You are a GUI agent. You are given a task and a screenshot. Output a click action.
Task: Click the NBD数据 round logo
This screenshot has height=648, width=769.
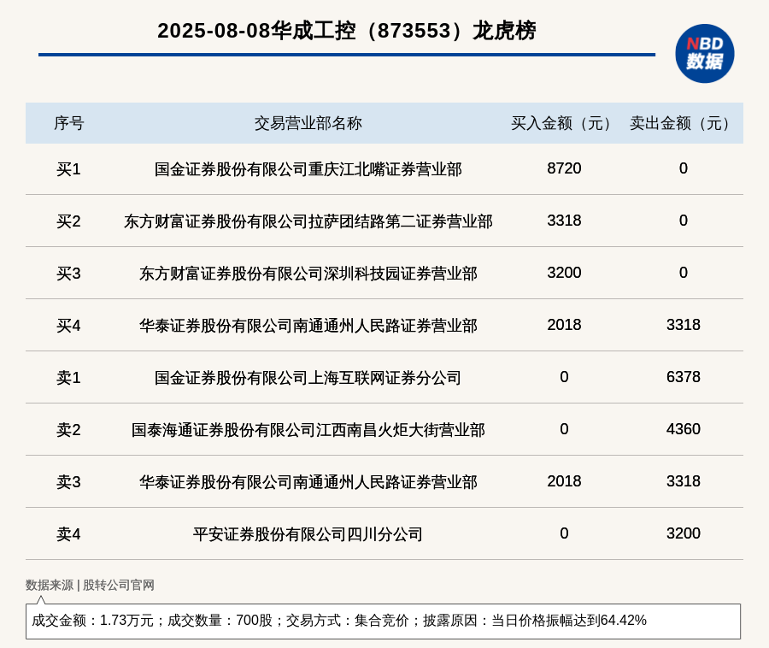point(704,54)
